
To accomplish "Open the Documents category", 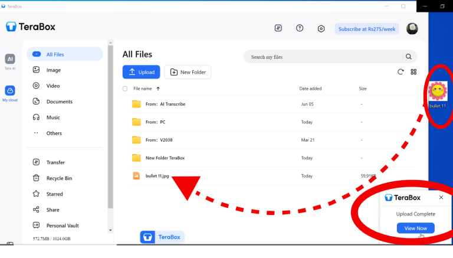I will tap(59, 102).
